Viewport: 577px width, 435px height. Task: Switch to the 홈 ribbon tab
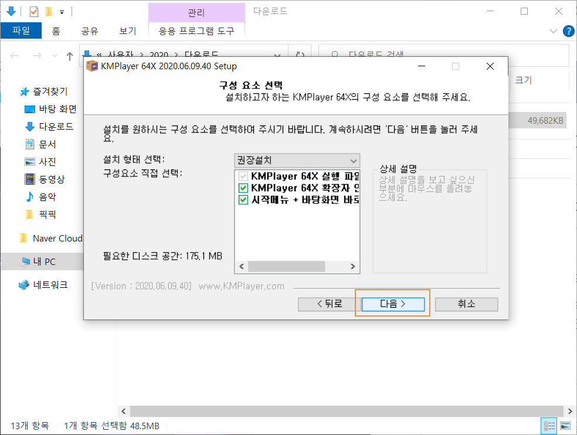(x=56, y=31)
